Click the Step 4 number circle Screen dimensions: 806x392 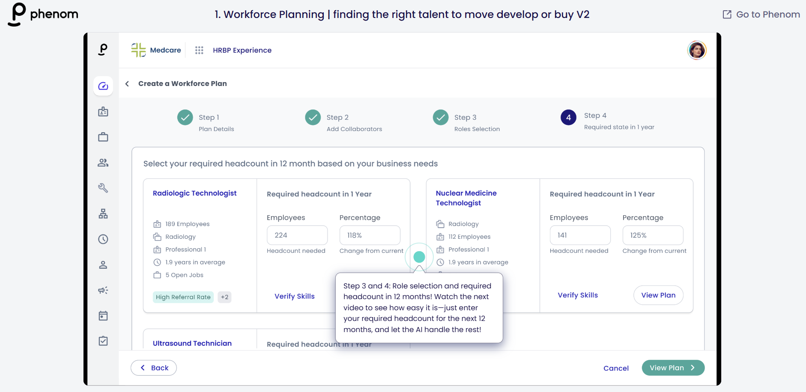coord(568,117)
